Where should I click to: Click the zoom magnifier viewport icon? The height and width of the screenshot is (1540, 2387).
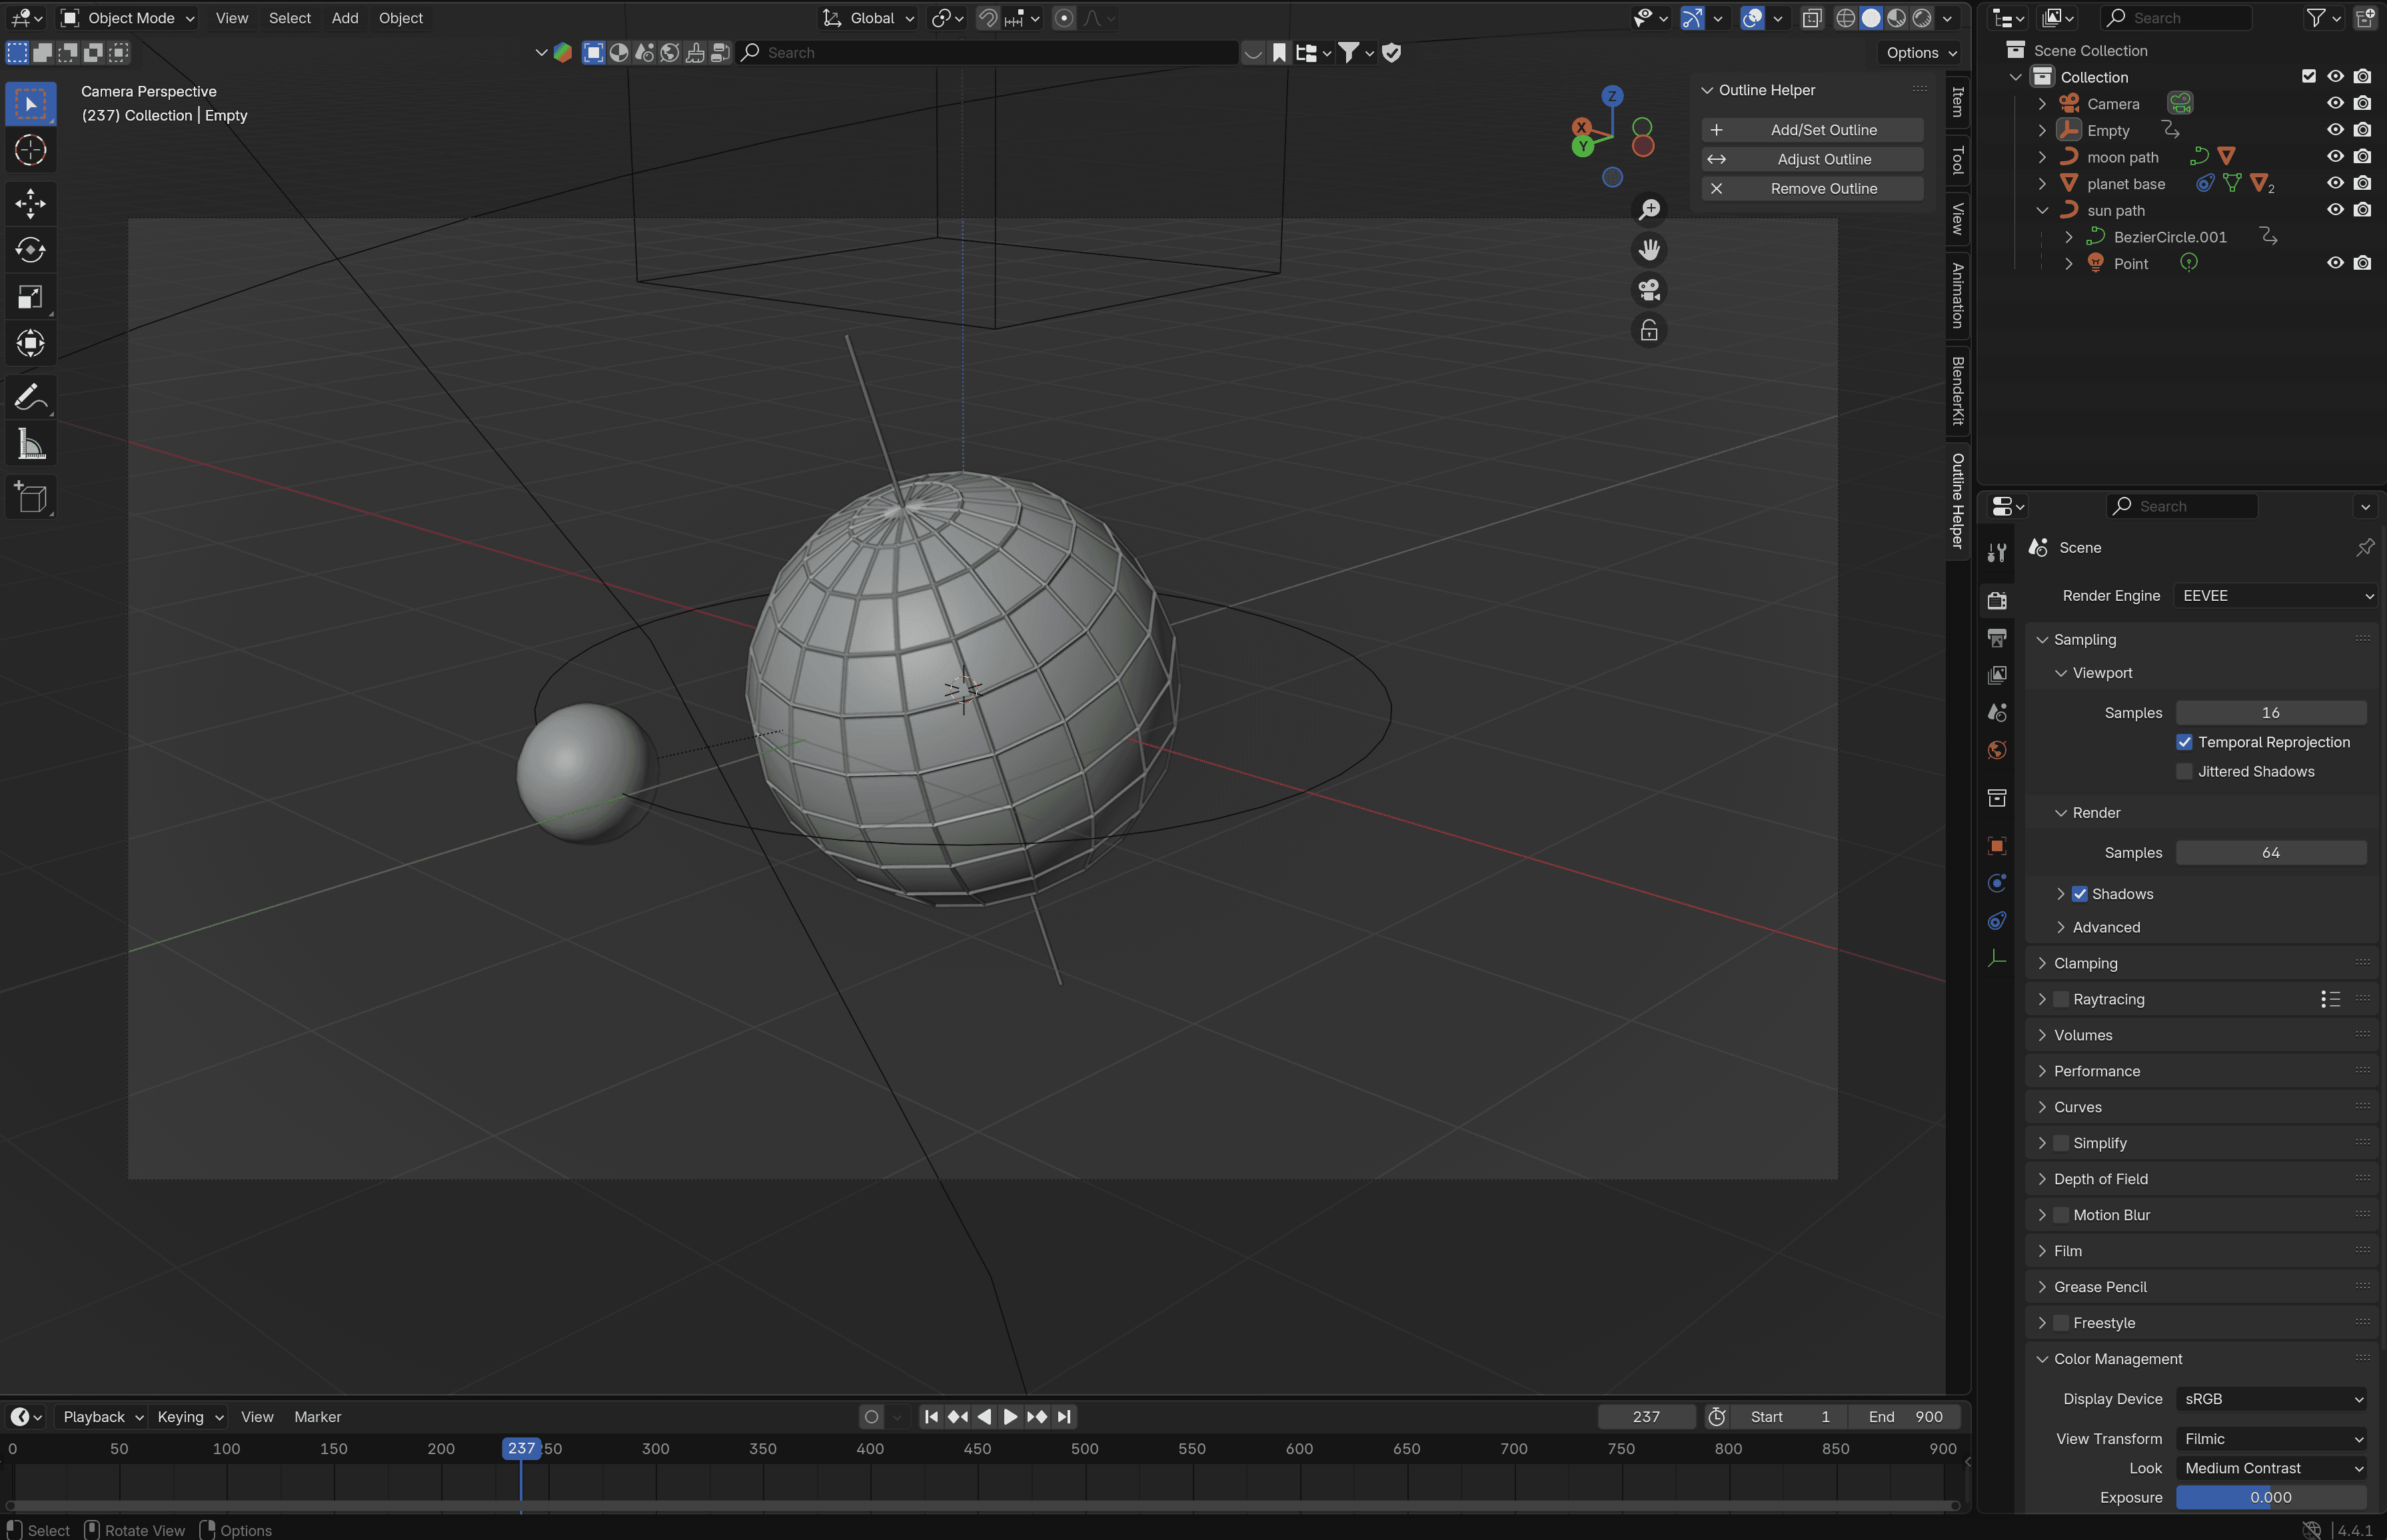click(1649, 209)
